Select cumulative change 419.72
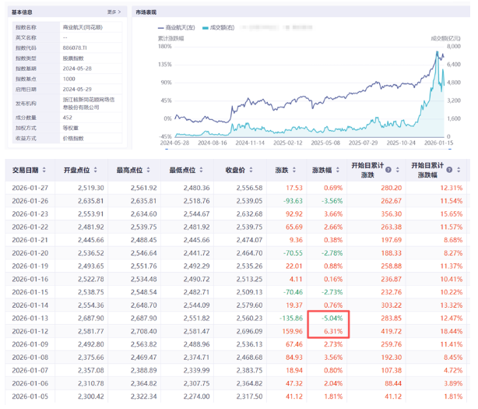 point(392,332)
